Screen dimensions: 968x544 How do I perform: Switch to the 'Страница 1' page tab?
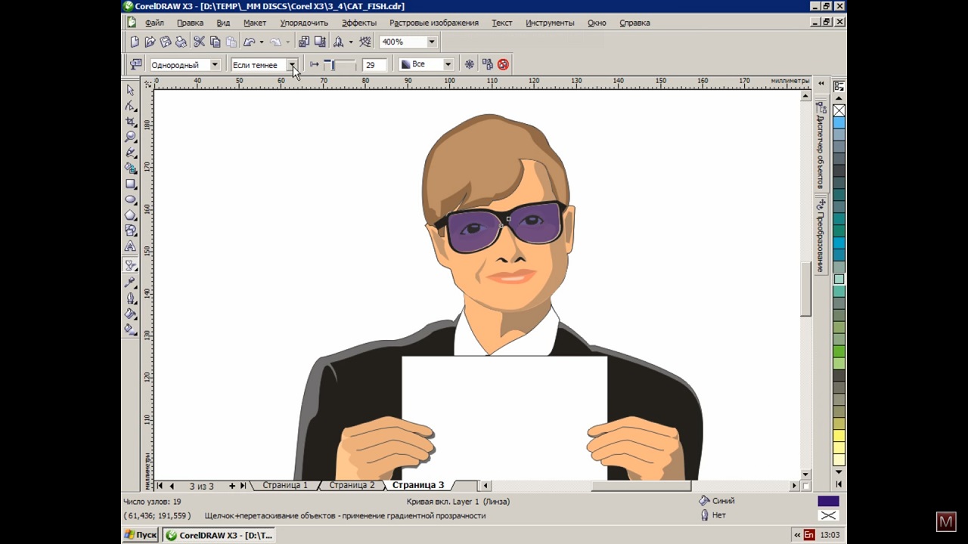pos(285,485)
